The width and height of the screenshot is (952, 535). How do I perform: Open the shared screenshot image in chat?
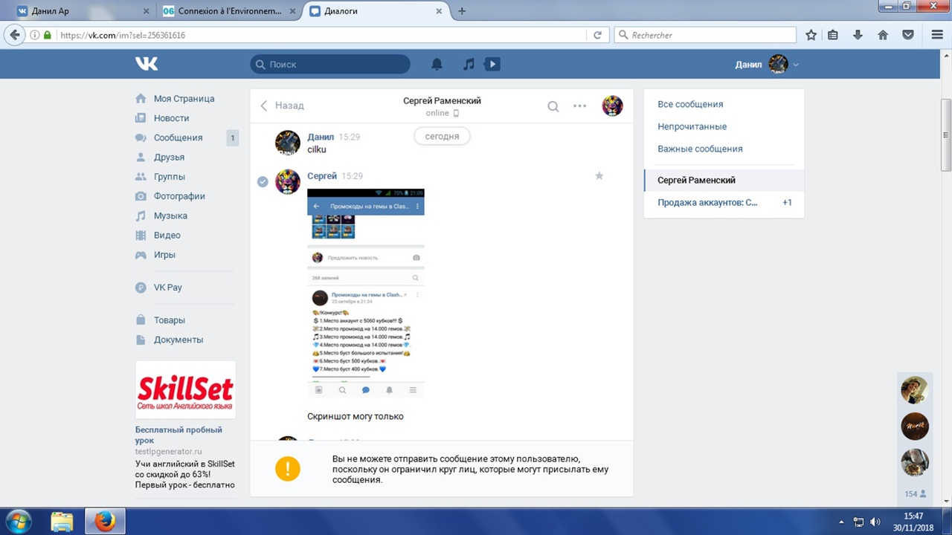point(366,293)
